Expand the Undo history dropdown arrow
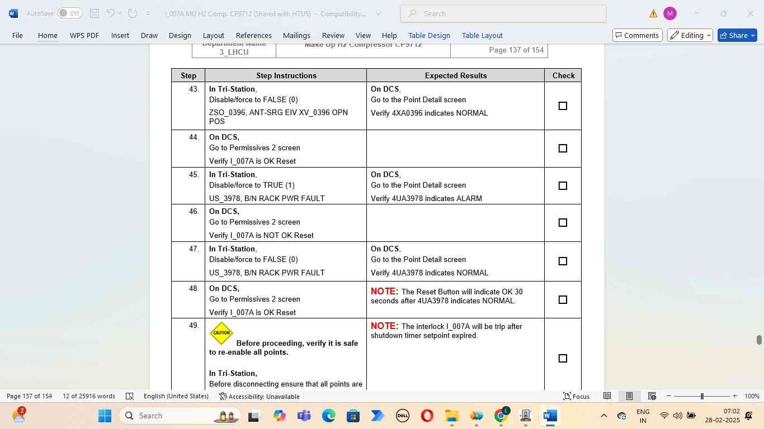 coord(120,13)
